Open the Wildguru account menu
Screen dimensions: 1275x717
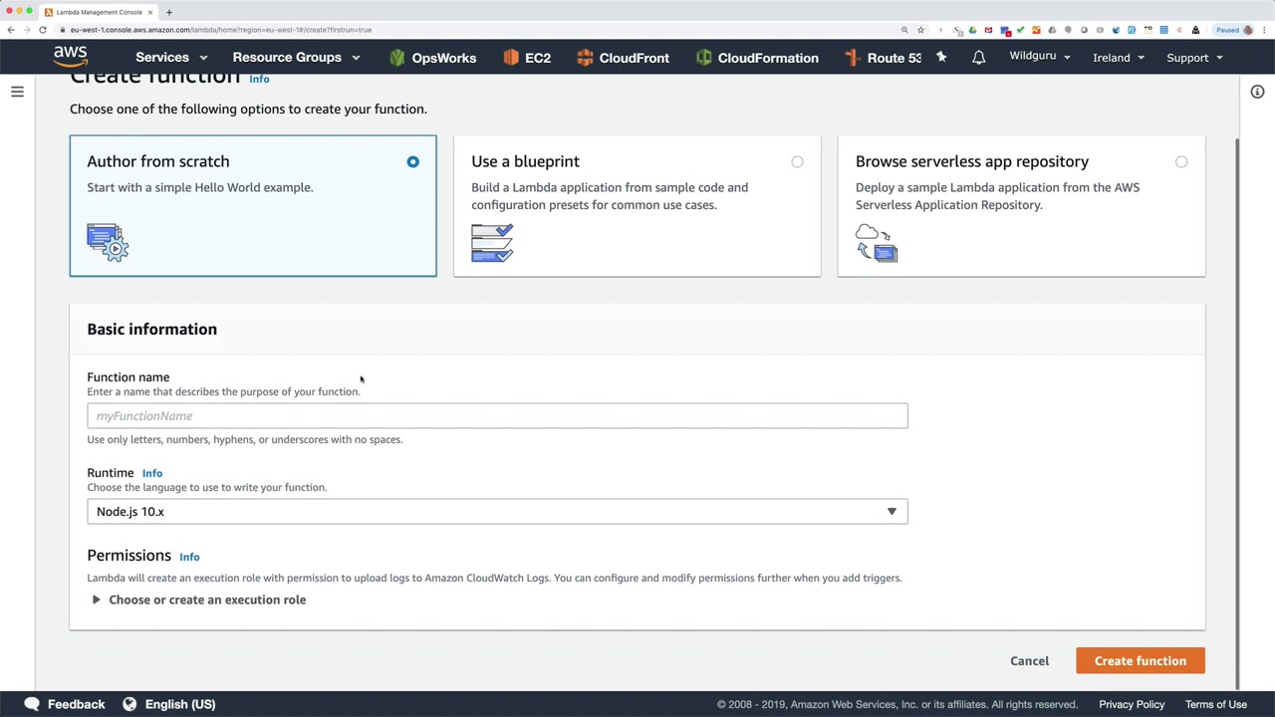coord(1040,57)
